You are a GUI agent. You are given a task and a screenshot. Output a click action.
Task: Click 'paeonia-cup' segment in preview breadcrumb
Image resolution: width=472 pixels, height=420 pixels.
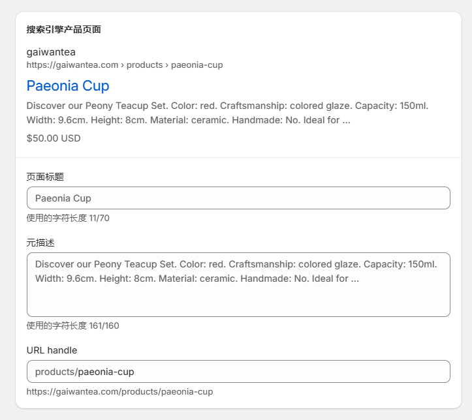[x=197, y=65]
